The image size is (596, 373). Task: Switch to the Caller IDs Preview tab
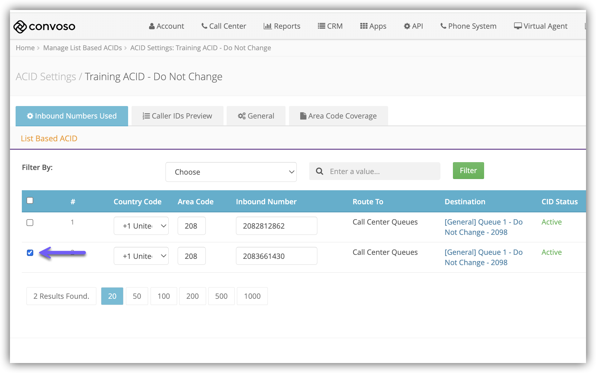(x=177, y=116)
